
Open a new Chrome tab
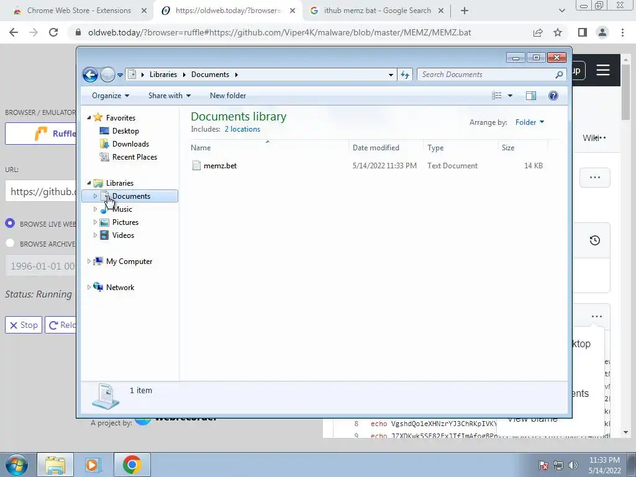pyautogui.click(x=465, y=11)
